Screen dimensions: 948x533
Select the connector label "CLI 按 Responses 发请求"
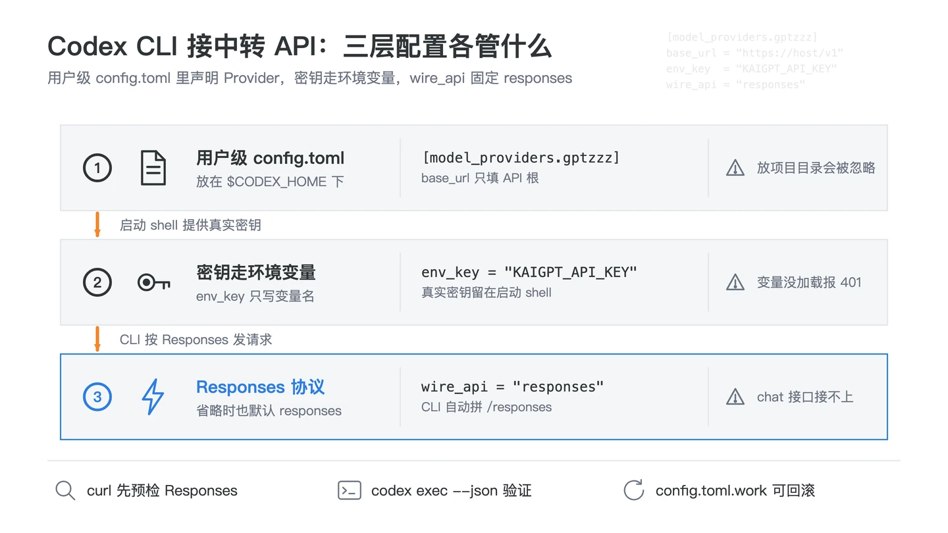(196, 340)
